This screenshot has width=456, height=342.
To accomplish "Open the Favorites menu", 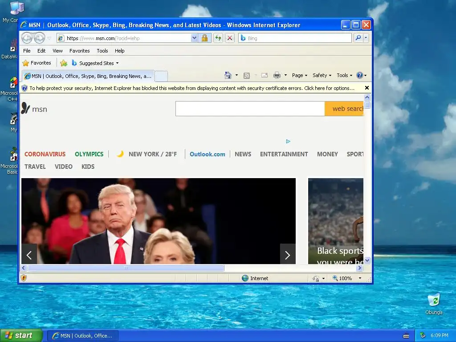I will click(x=79, y=51).
